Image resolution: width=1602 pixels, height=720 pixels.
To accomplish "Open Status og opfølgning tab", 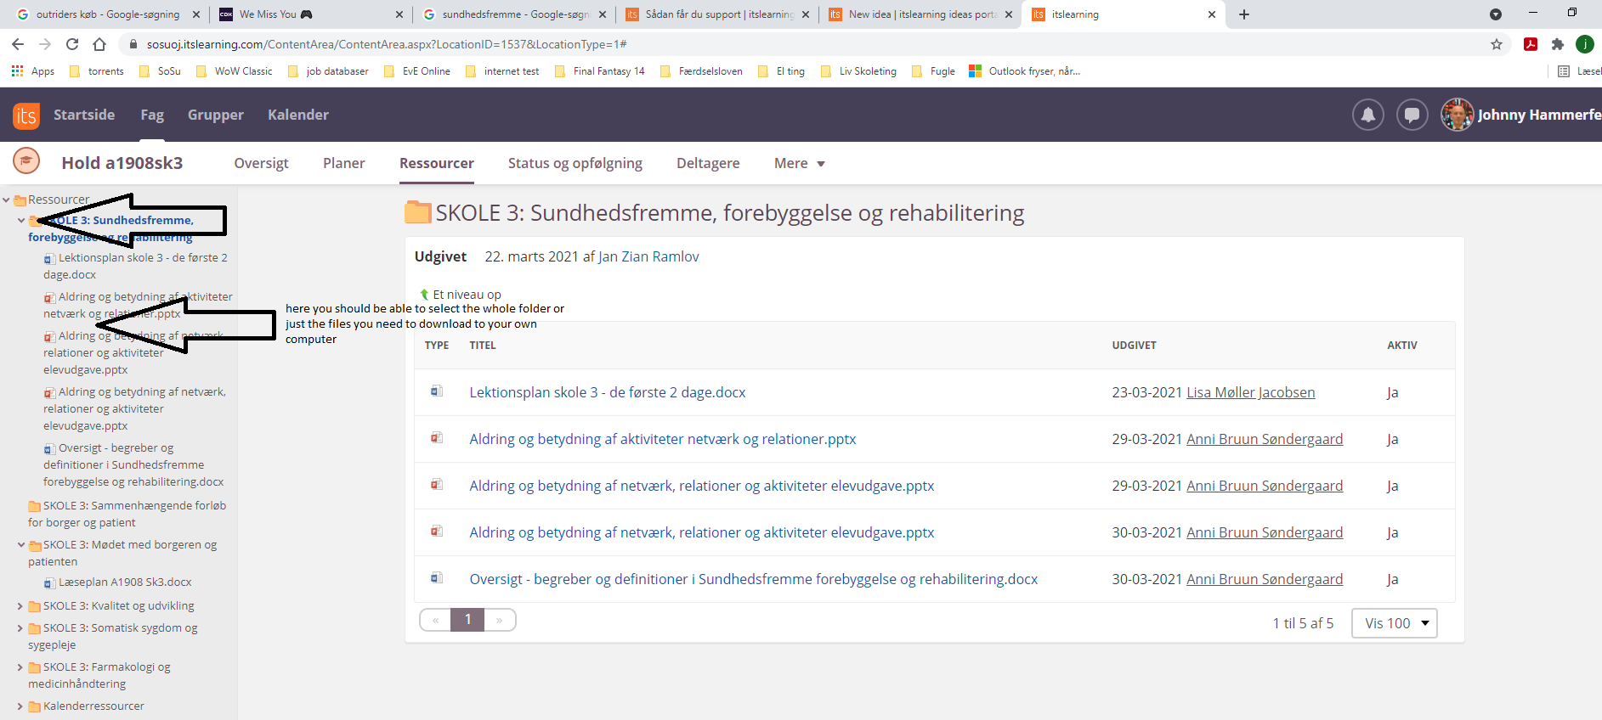I will tap(575, 163).
